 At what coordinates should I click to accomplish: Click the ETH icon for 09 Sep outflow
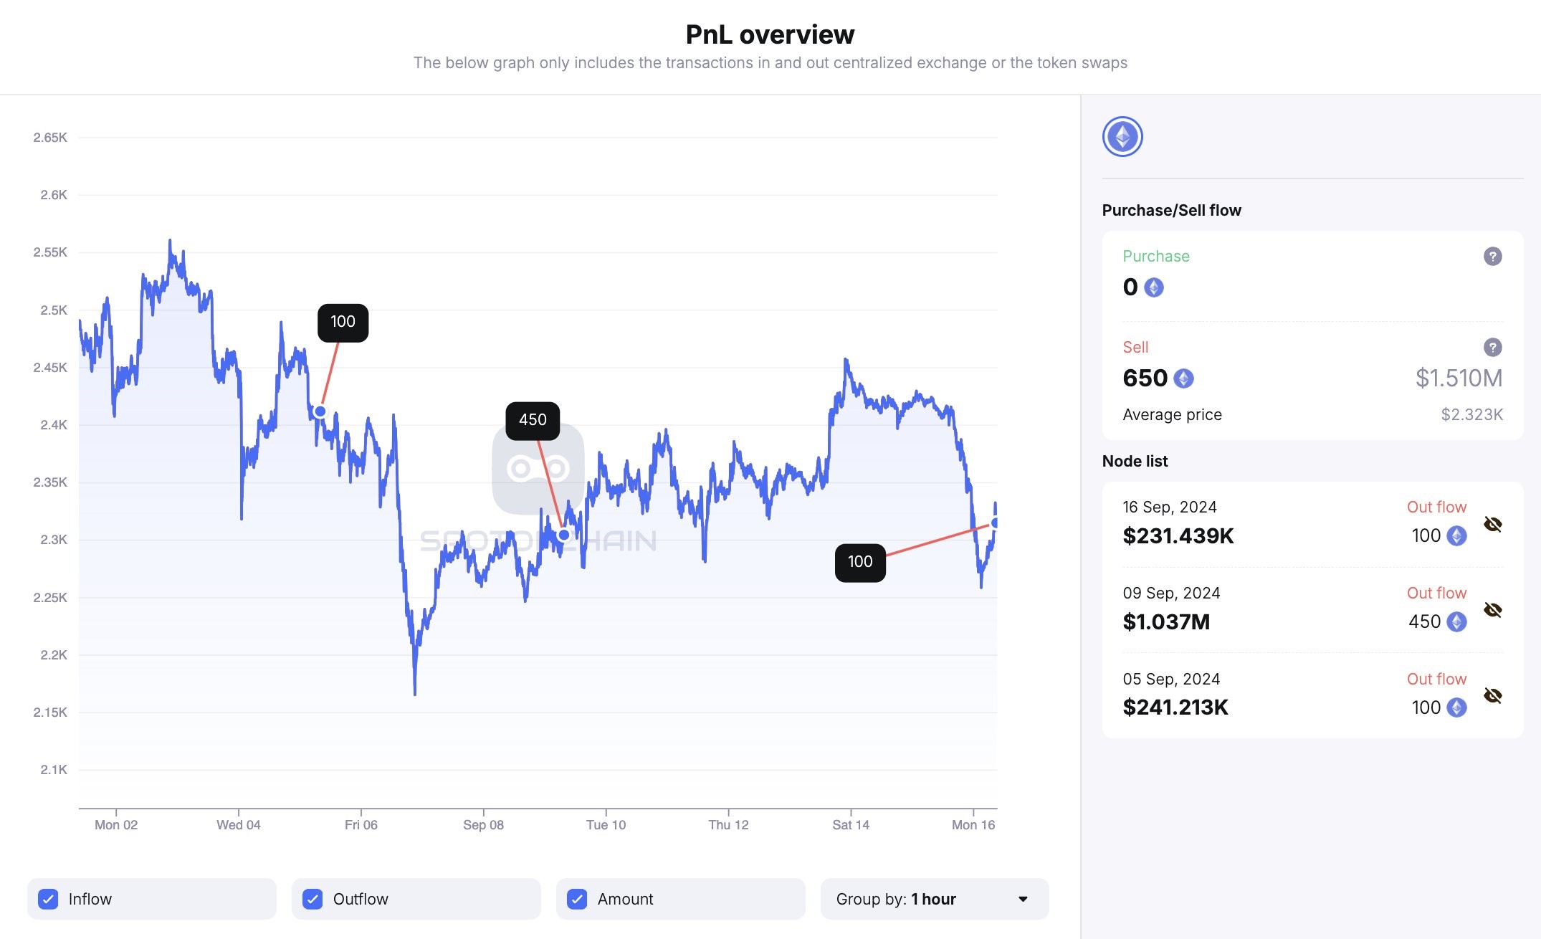point(1456,621)
